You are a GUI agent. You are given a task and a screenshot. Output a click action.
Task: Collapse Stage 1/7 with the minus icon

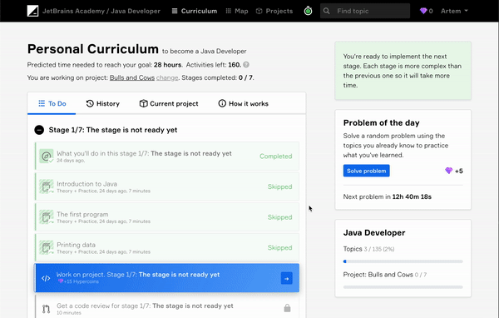pyautogui.click(x=39, y=130)
